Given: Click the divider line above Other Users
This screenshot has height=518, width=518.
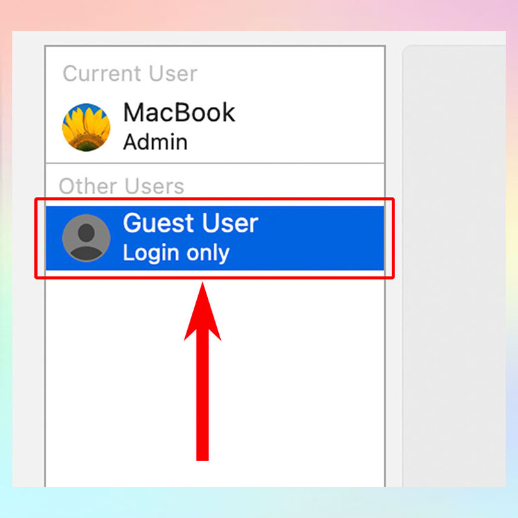Looking at the screenshot, I should coord(215,163).
